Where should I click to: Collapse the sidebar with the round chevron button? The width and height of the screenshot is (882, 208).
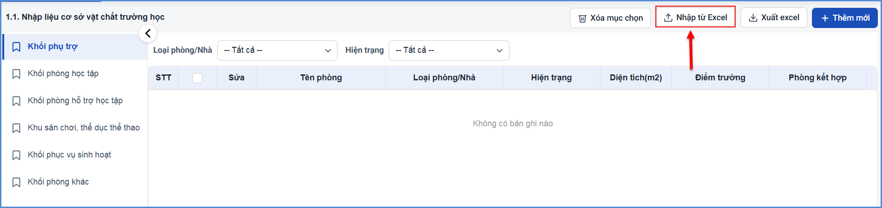[148, 33]
